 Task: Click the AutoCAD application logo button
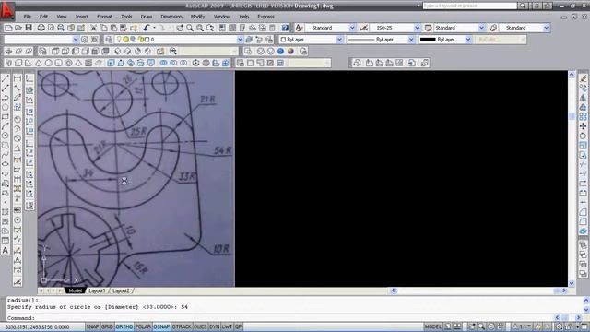(x=7, y=10)
